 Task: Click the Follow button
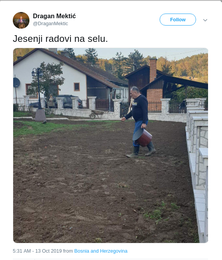pos(178,19)
